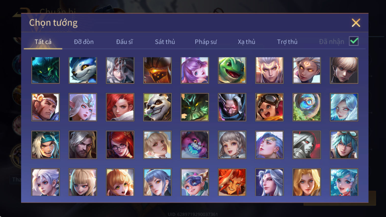Viewport: 386px width, 217px height.
Task: Open the Xạ thủ tab
Action: coord(247,42)
